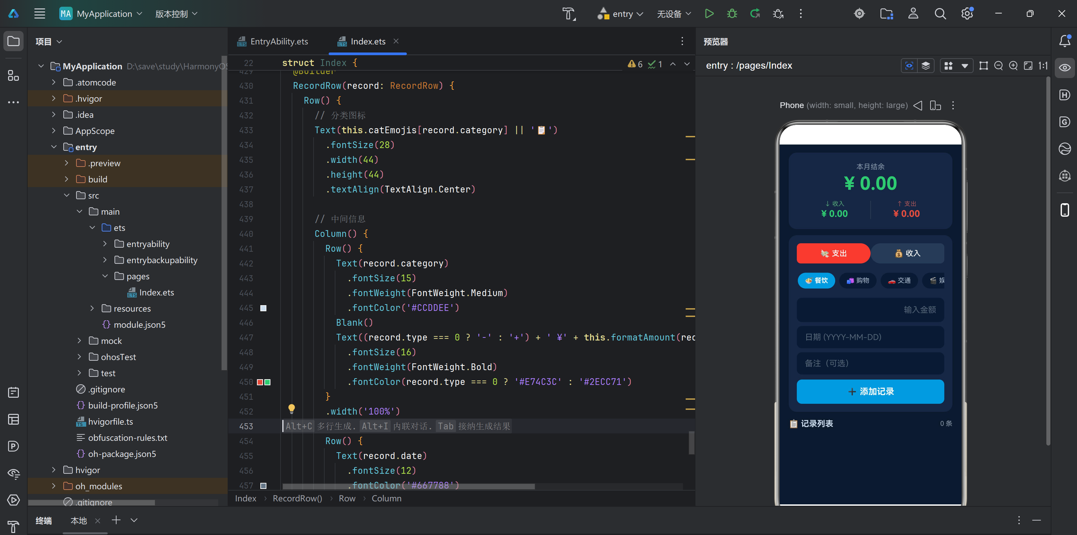
Task: Open the entry run configuration dropdown
Action: coord(620,14)
